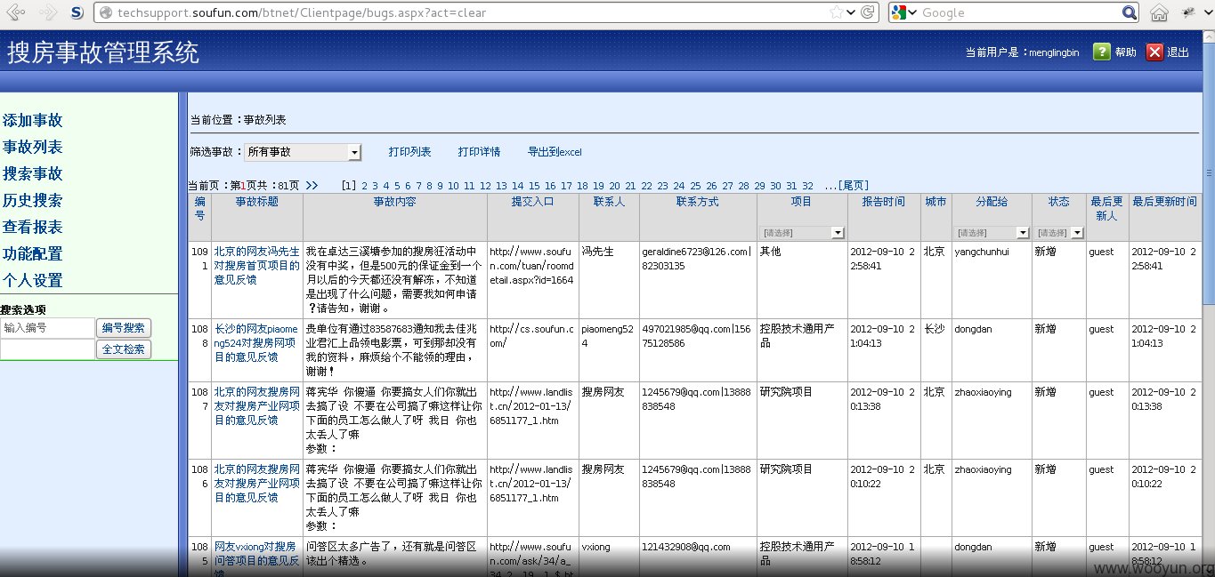This screenshot has width=1215, height=577.
Task: Click the 打印列表 link
Action: click(409, 152)
